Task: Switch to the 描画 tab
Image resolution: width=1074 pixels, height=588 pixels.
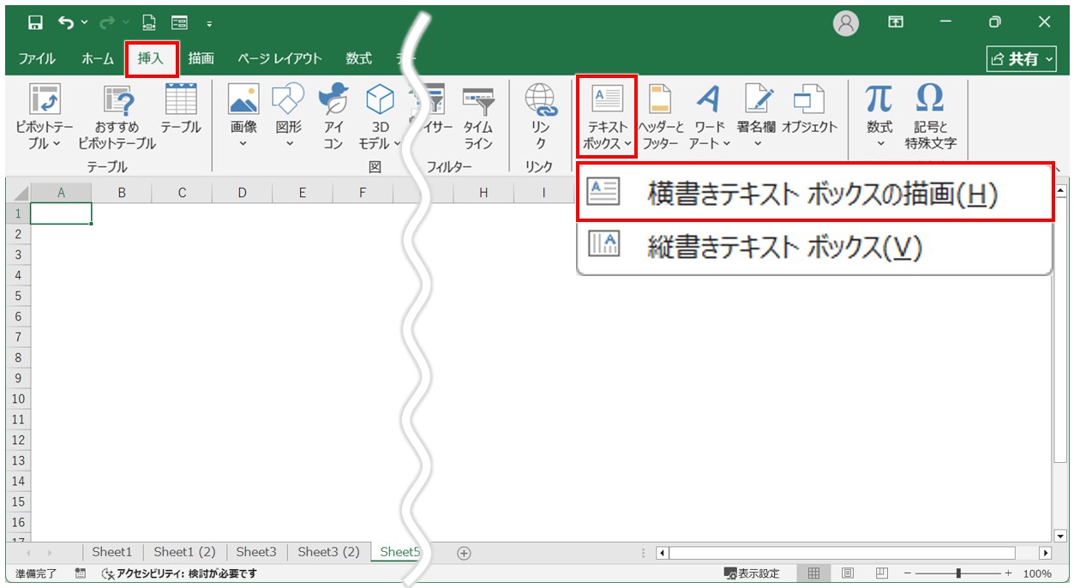Action: 201,58
